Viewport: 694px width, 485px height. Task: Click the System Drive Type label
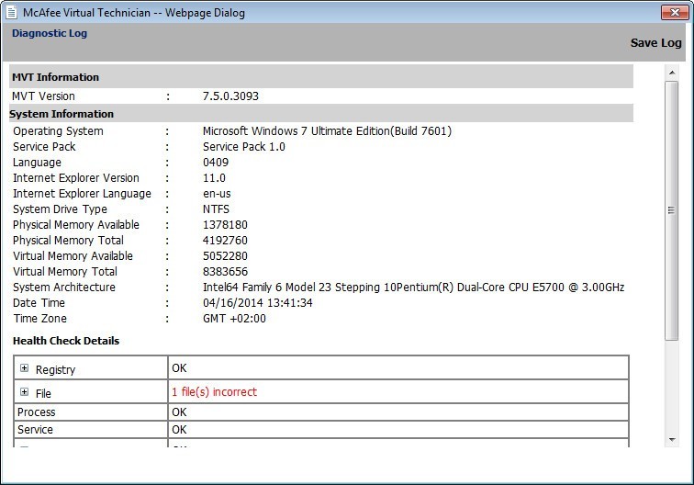60,209
